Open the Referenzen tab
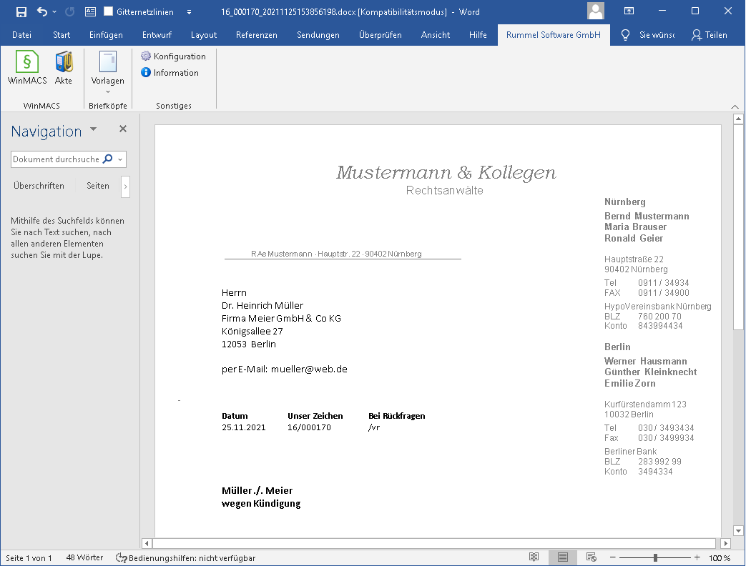Screen dimensions: 746x566 [x=257, y=35]
